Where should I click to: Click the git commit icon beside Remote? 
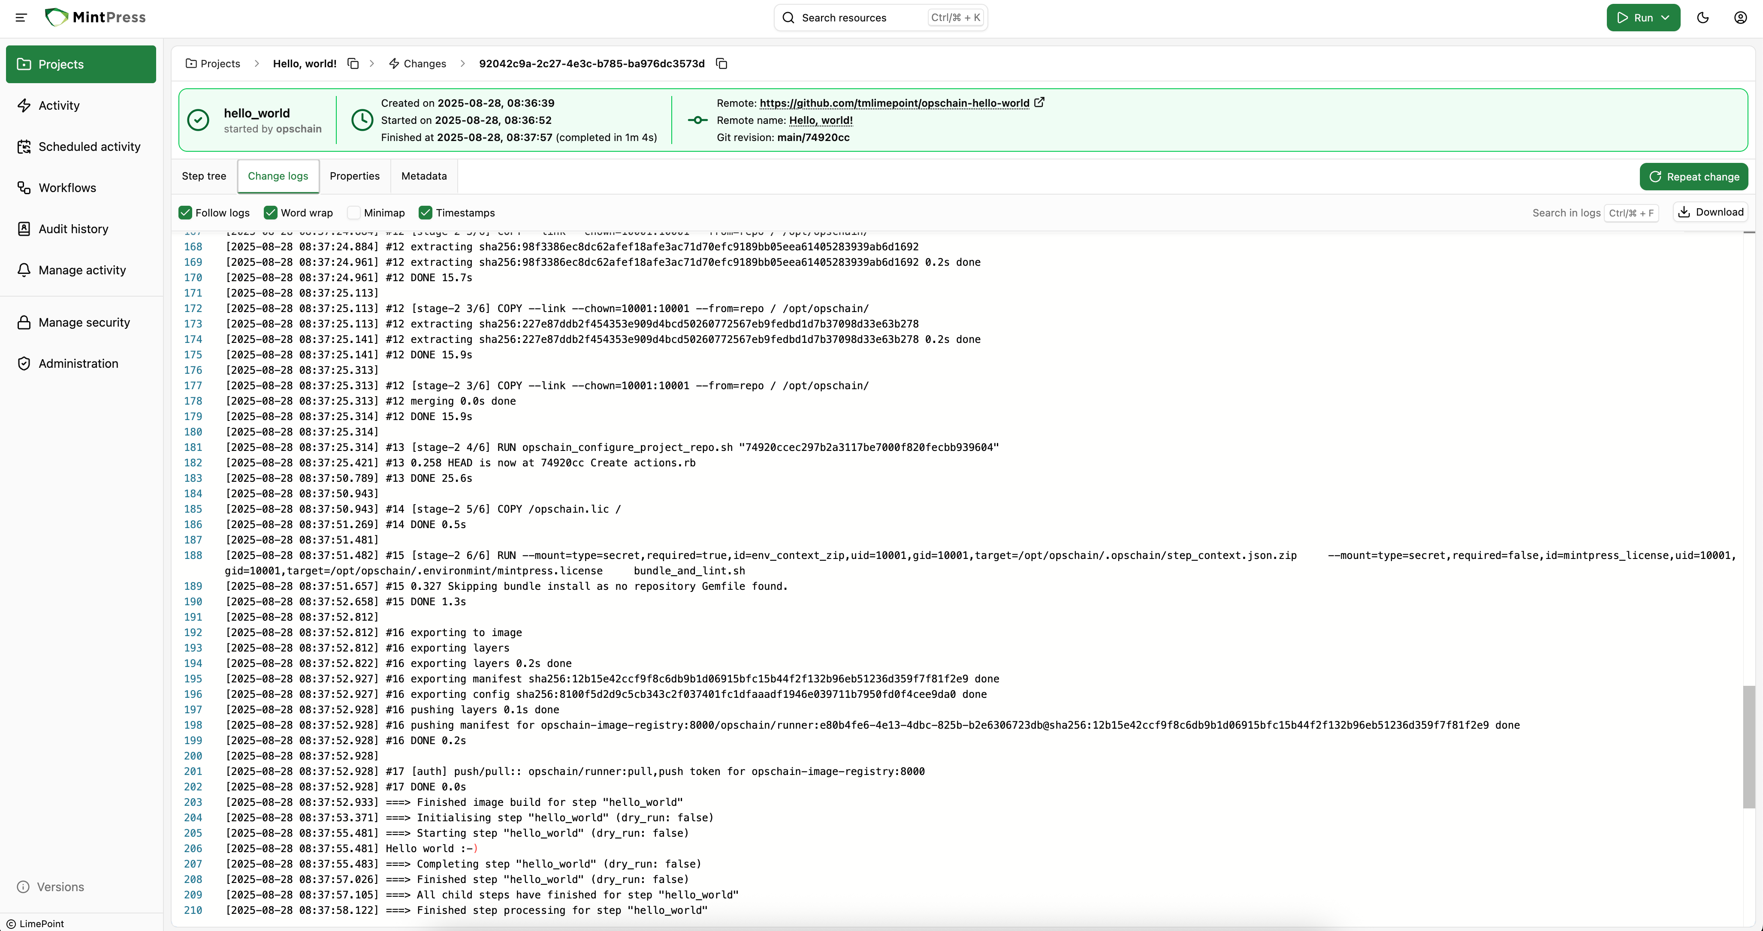[697, 120]
